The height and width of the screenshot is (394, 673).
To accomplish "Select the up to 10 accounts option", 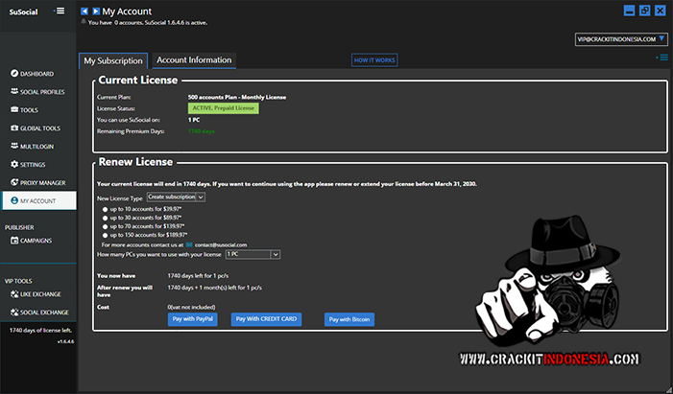I will [106, 208].
